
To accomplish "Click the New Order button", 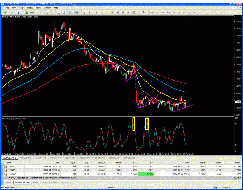I will [x=32, y=12].
